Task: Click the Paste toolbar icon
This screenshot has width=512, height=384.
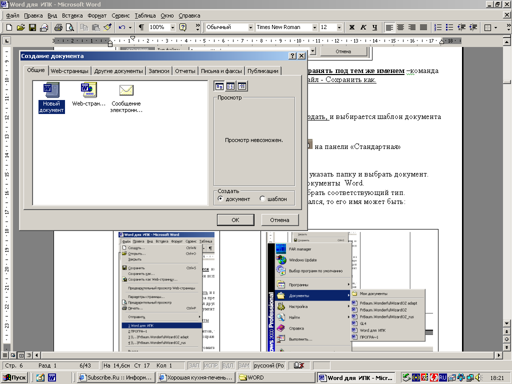Action: (x=95, y=27)
